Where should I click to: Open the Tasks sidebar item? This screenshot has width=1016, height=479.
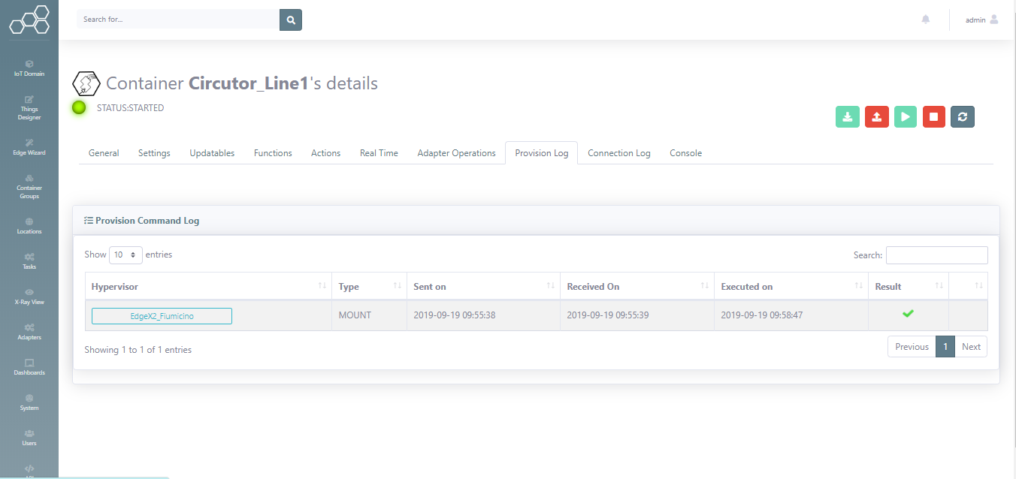pyautogui.click(x=29, y=261)
